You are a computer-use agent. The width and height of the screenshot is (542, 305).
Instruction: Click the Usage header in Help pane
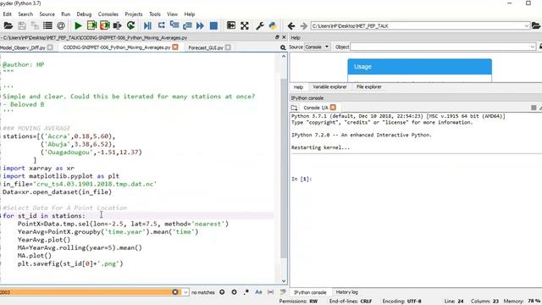coord(420,67)
